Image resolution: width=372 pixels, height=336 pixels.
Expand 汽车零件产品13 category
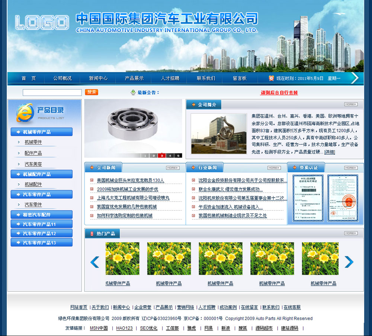click(x=42, y=243)
